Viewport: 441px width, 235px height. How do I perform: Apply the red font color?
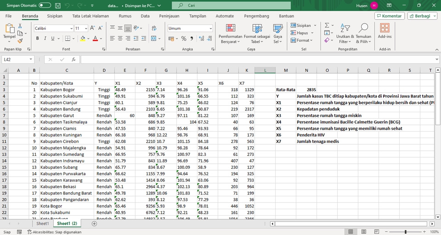pyautogui.click(x=96, y=39)
